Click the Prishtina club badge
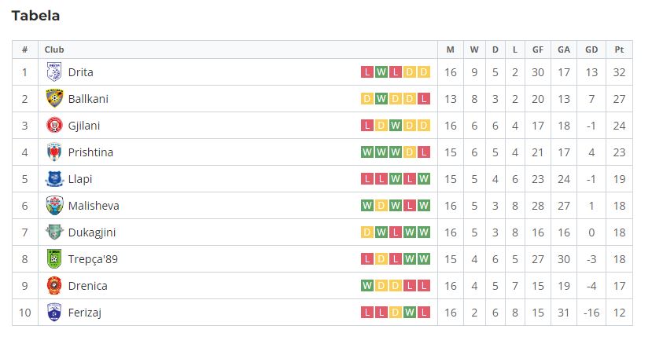The width and height of the screenshot is (663, 344). [x=54, y=152]
